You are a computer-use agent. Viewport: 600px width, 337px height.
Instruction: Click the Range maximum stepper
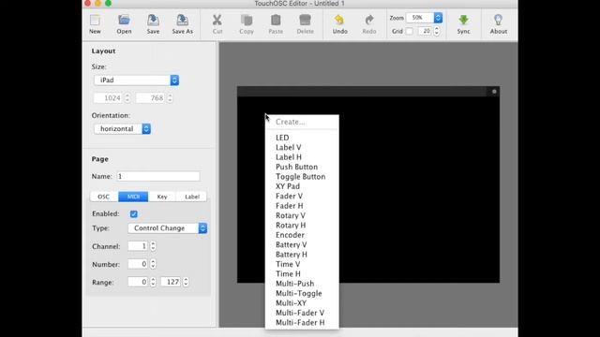[x=186, y=282]
